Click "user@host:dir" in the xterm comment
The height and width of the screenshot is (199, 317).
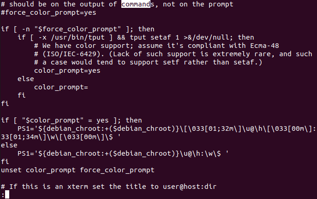tap(190, 187)
